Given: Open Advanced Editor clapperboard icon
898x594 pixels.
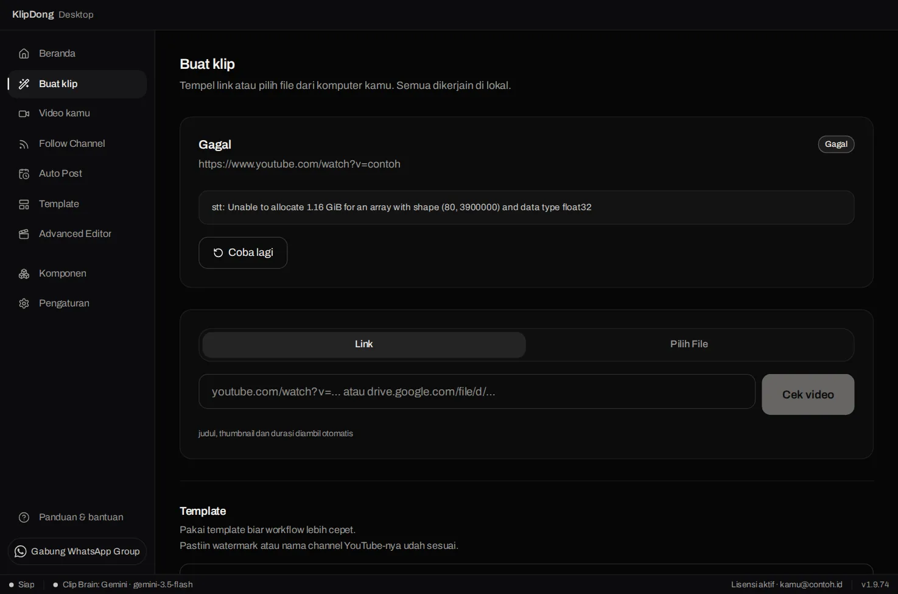Looking at the screenshot, I should tap(24, 234).
